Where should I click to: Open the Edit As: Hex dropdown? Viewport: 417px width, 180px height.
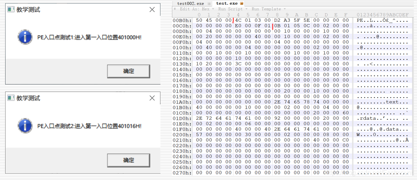pos(197,9)
